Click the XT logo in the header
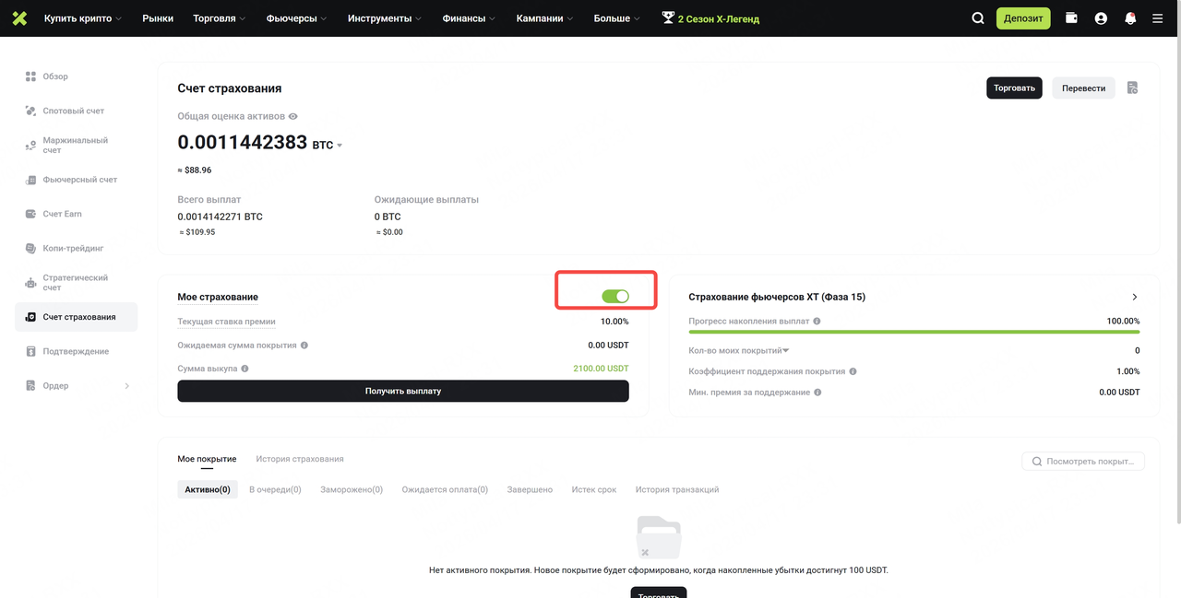Viewport: 1181px width, 598px height. [19, 18]
